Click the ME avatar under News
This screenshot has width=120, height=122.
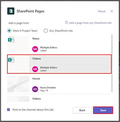[35, 49]
